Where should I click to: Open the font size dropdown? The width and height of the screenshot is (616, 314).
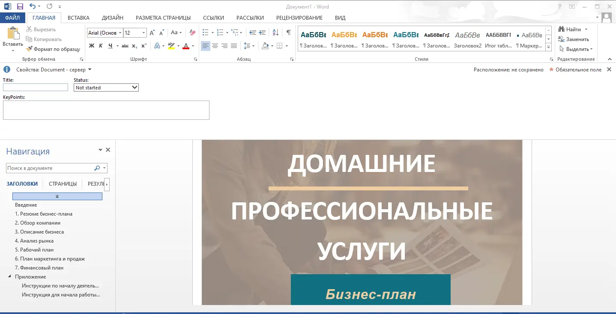coord(144,33)
